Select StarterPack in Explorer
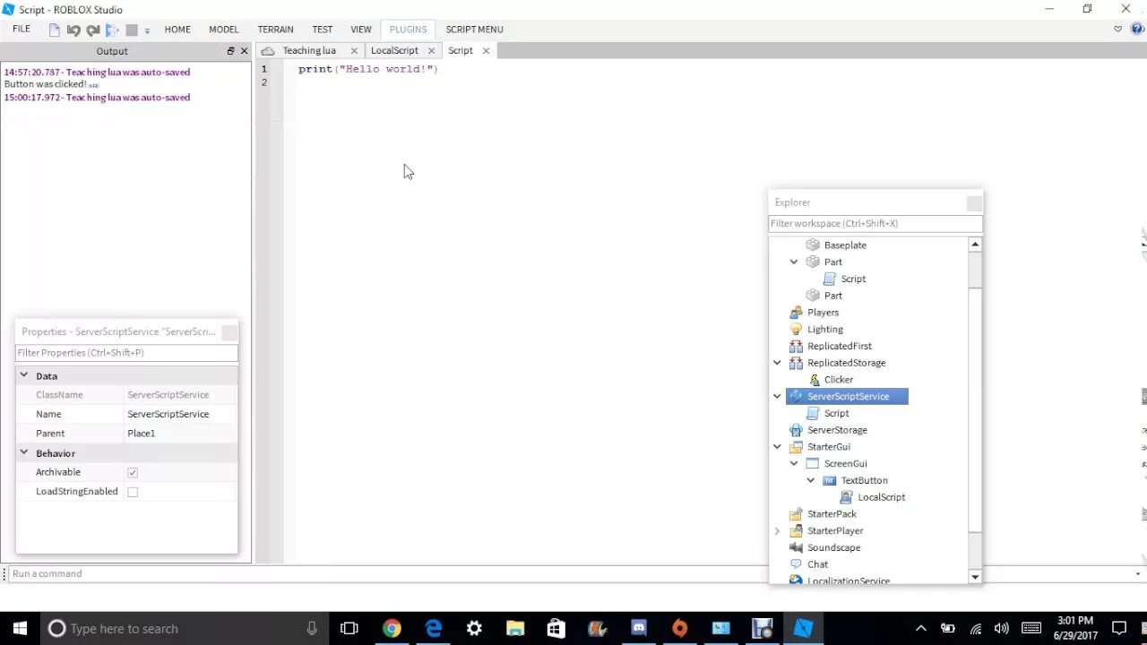The width and height of the screenshot is (1147, 645). coord(832,514)
